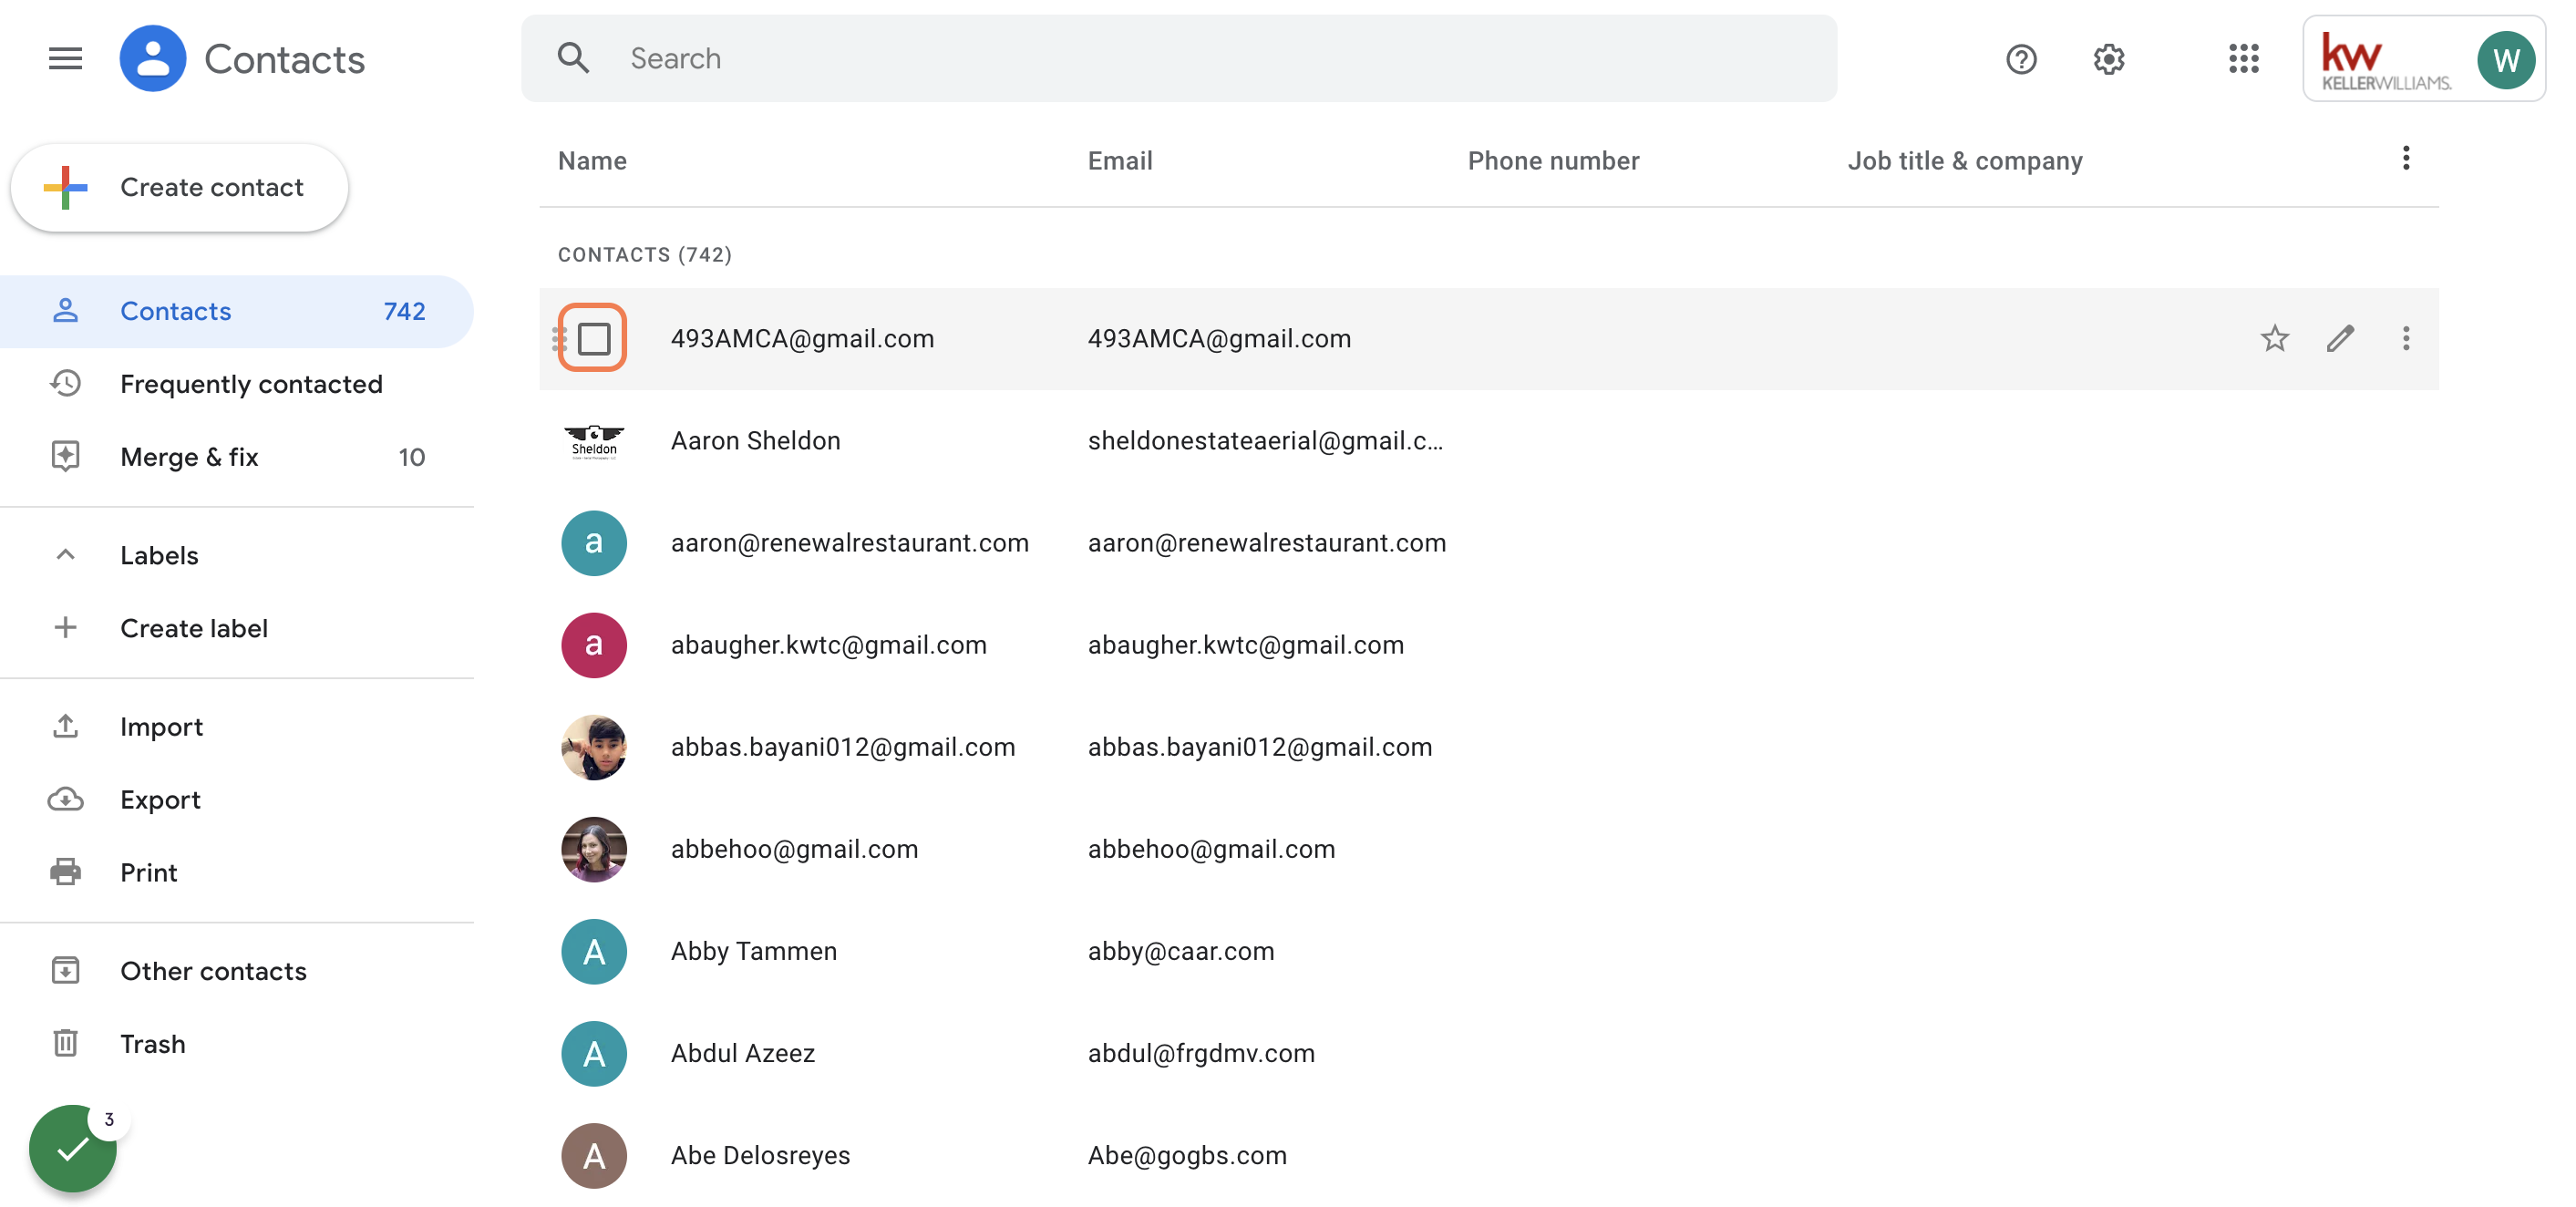Star the 493AMCA@gmail.com contact

(x=2274, y=339)
